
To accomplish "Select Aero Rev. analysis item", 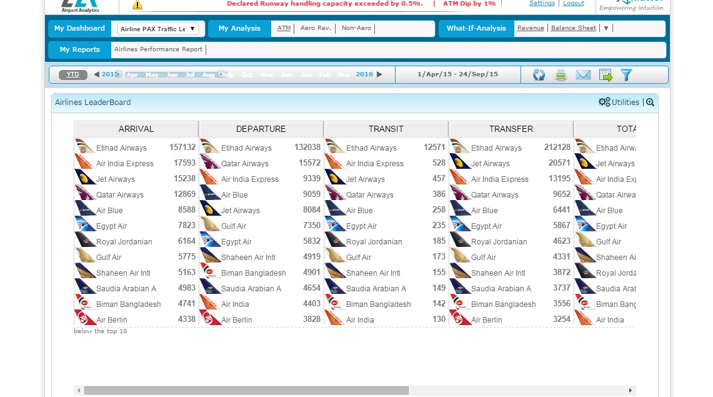I will tap(316, 28).
